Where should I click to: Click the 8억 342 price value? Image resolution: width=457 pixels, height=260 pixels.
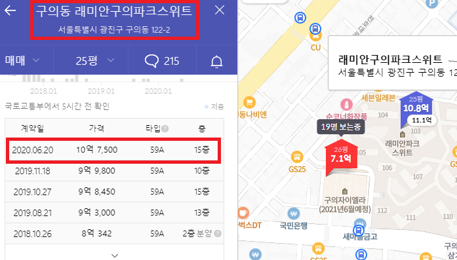(97, 234)
